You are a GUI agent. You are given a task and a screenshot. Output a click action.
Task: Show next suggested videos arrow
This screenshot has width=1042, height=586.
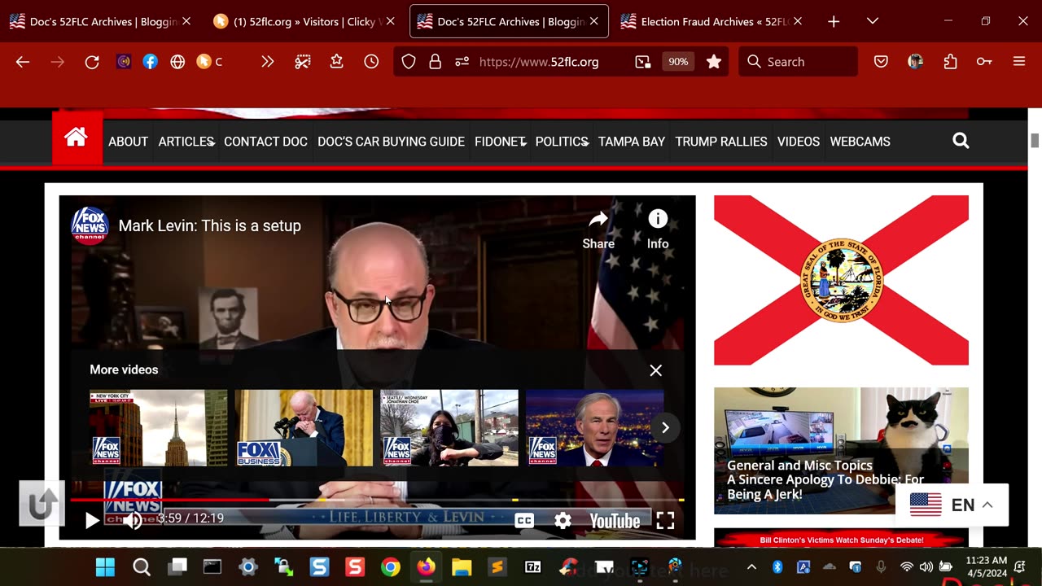(665, 427)
